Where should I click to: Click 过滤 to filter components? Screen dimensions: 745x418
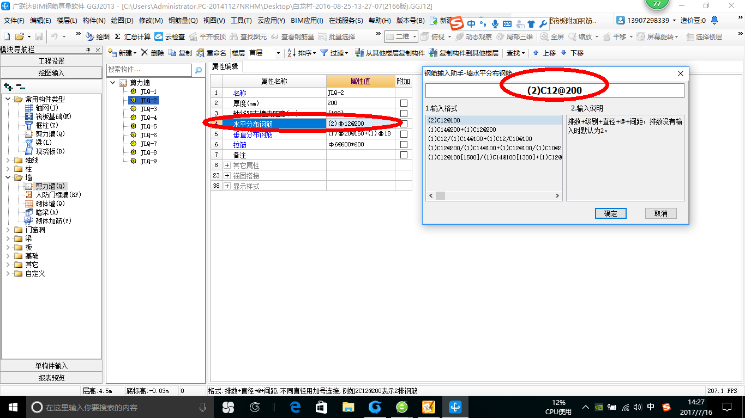(x=334, y=53)
